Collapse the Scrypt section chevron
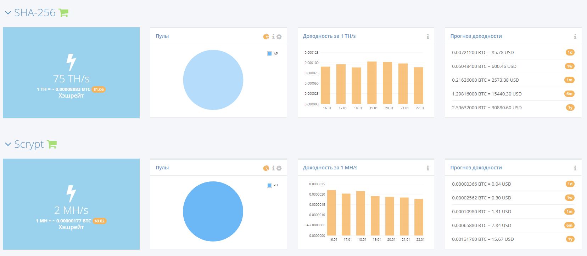The width and height of the screenshot is (587, 256). 8,145
